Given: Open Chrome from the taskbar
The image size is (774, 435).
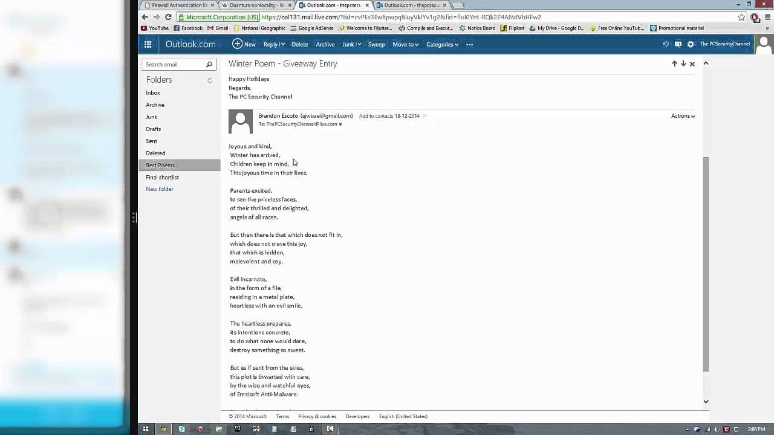Looking at the screenshot, I should (163, 429).
